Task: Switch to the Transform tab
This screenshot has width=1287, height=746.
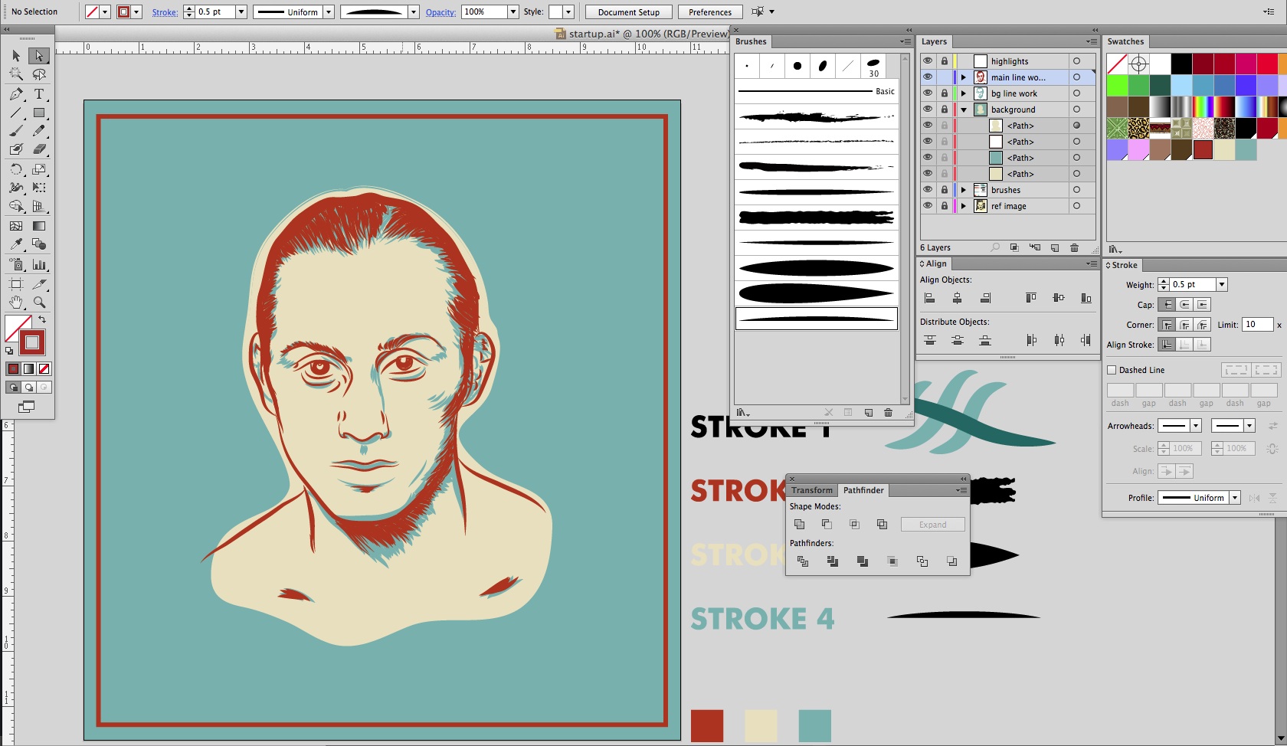Action: 811,490
